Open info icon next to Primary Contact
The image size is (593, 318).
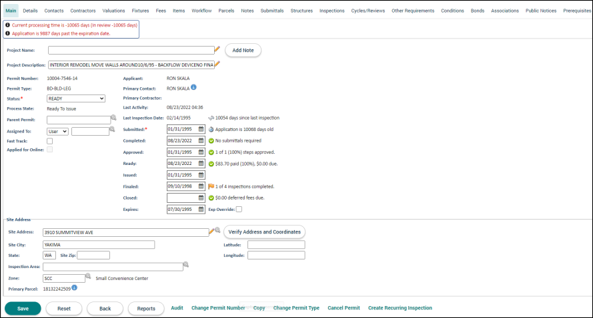193,87
